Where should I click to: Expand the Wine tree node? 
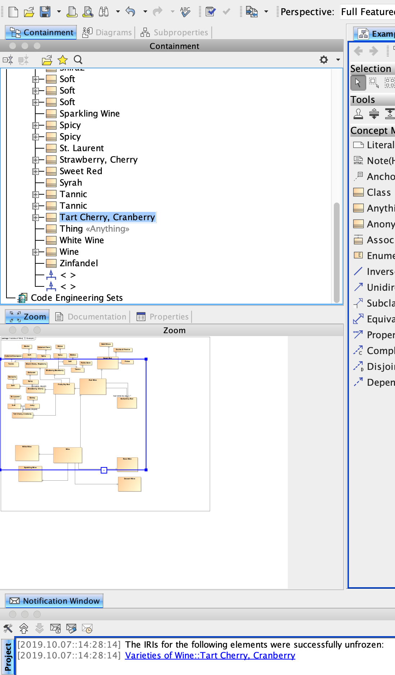[x=35, y=252]
